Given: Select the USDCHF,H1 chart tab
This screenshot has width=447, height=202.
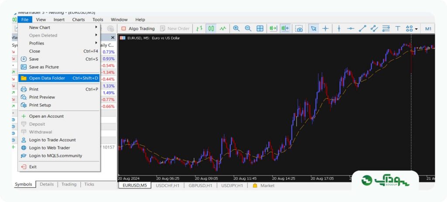Looking at the screenshot, I should point(167,185).
